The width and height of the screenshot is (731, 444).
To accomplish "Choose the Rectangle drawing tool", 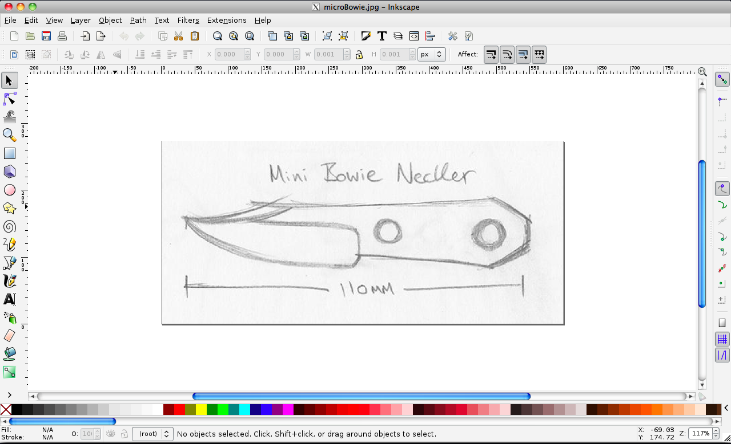I will (x=10, y=153).
